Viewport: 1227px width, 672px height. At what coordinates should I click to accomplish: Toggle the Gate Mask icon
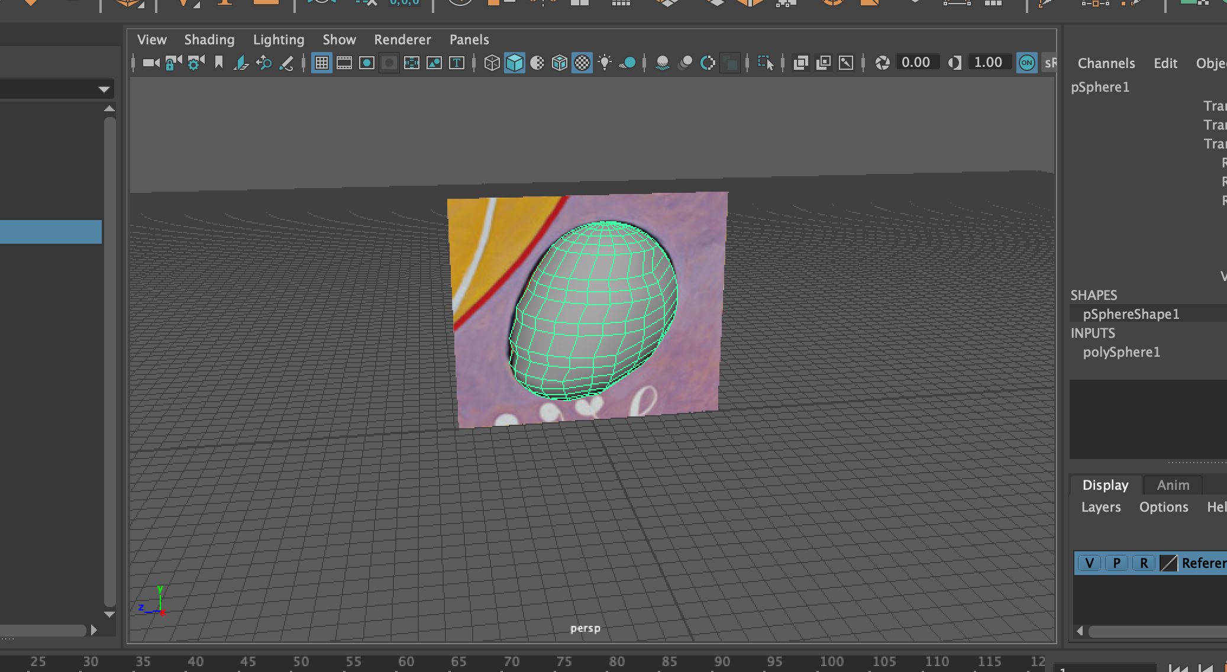click(389, 63)
